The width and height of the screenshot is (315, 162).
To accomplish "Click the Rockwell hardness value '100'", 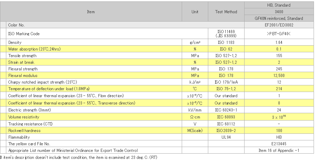I will (279, 131).
